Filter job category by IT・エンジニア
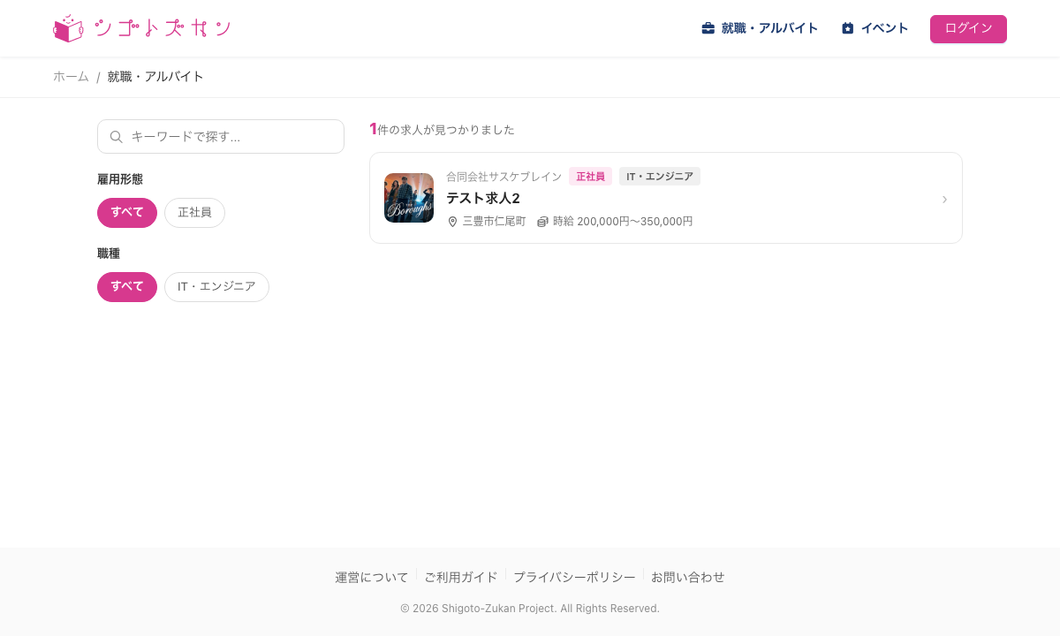Image resolution: width=1060 pixels, height=636 pixels. tap(216, 287)
